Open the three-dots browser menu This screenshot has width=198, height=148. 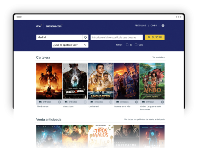pyautogui.click(x=179, y=17)
